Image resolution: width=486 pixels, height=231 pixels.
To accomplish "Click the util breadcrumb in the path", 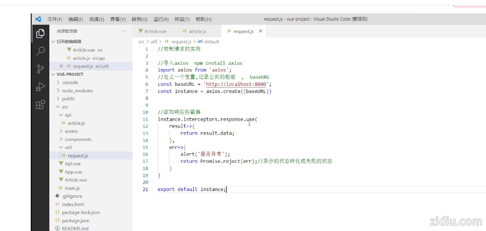I will pyautogui.click(x=154, y=42).
